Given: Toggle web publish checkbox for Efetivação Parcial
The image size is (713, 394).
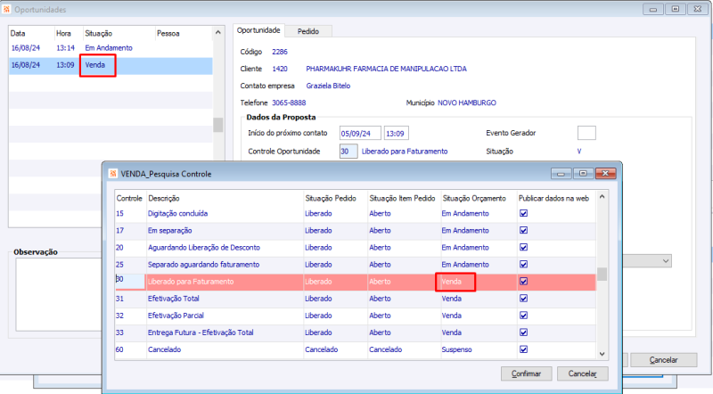Looking at the screenshot, I should (x=523, y=316).
